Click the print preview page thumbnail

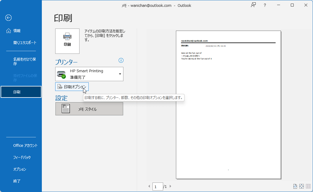(x=228, y=105)
